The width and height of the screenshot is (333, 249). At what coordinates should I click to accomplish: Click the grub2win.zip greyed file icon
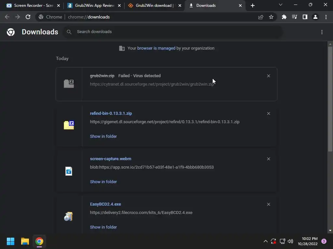tap(69, 84)
